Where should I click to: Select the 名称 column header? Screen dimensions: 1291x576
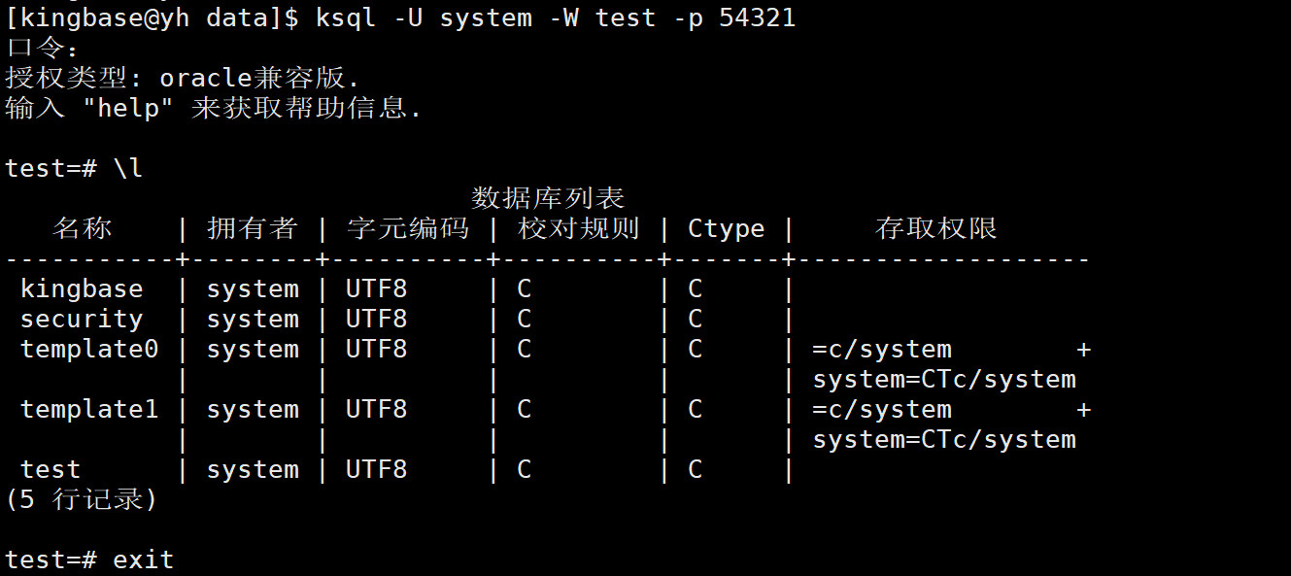(x=82, y=228)
